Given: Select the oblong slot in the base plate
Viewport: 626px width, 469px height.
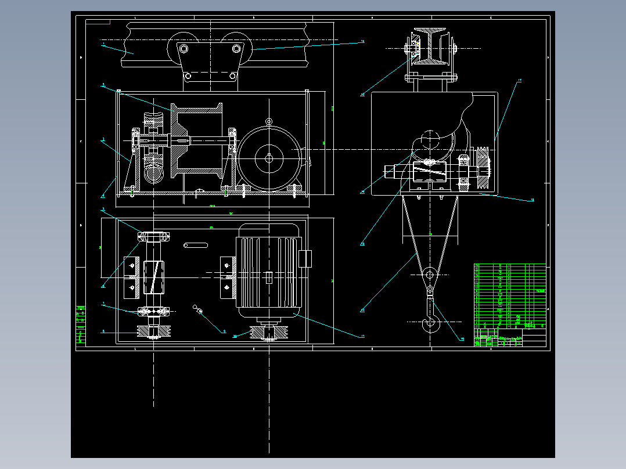Looking at the screenshot, I should point(196,245).
